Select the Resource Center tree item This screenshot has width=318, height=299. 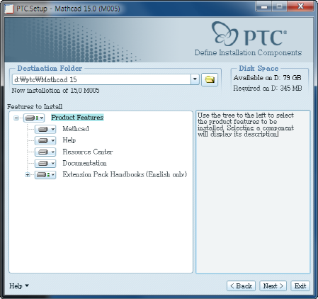[88, 152]
